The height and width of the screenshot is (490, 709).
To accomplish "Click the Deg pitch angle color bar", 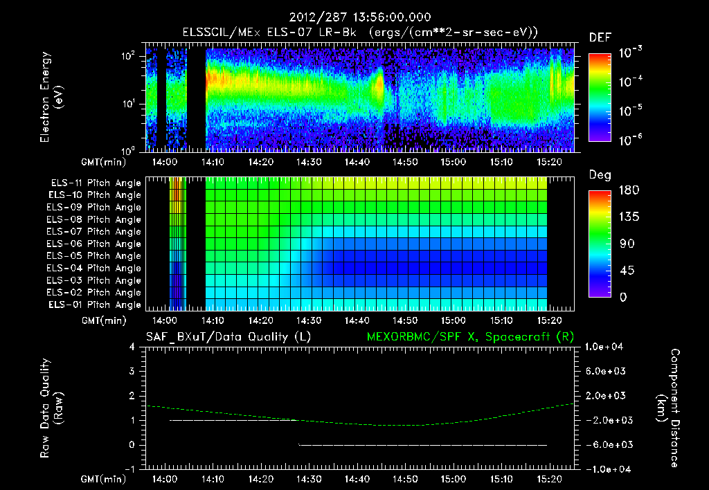I will [600, 244].
